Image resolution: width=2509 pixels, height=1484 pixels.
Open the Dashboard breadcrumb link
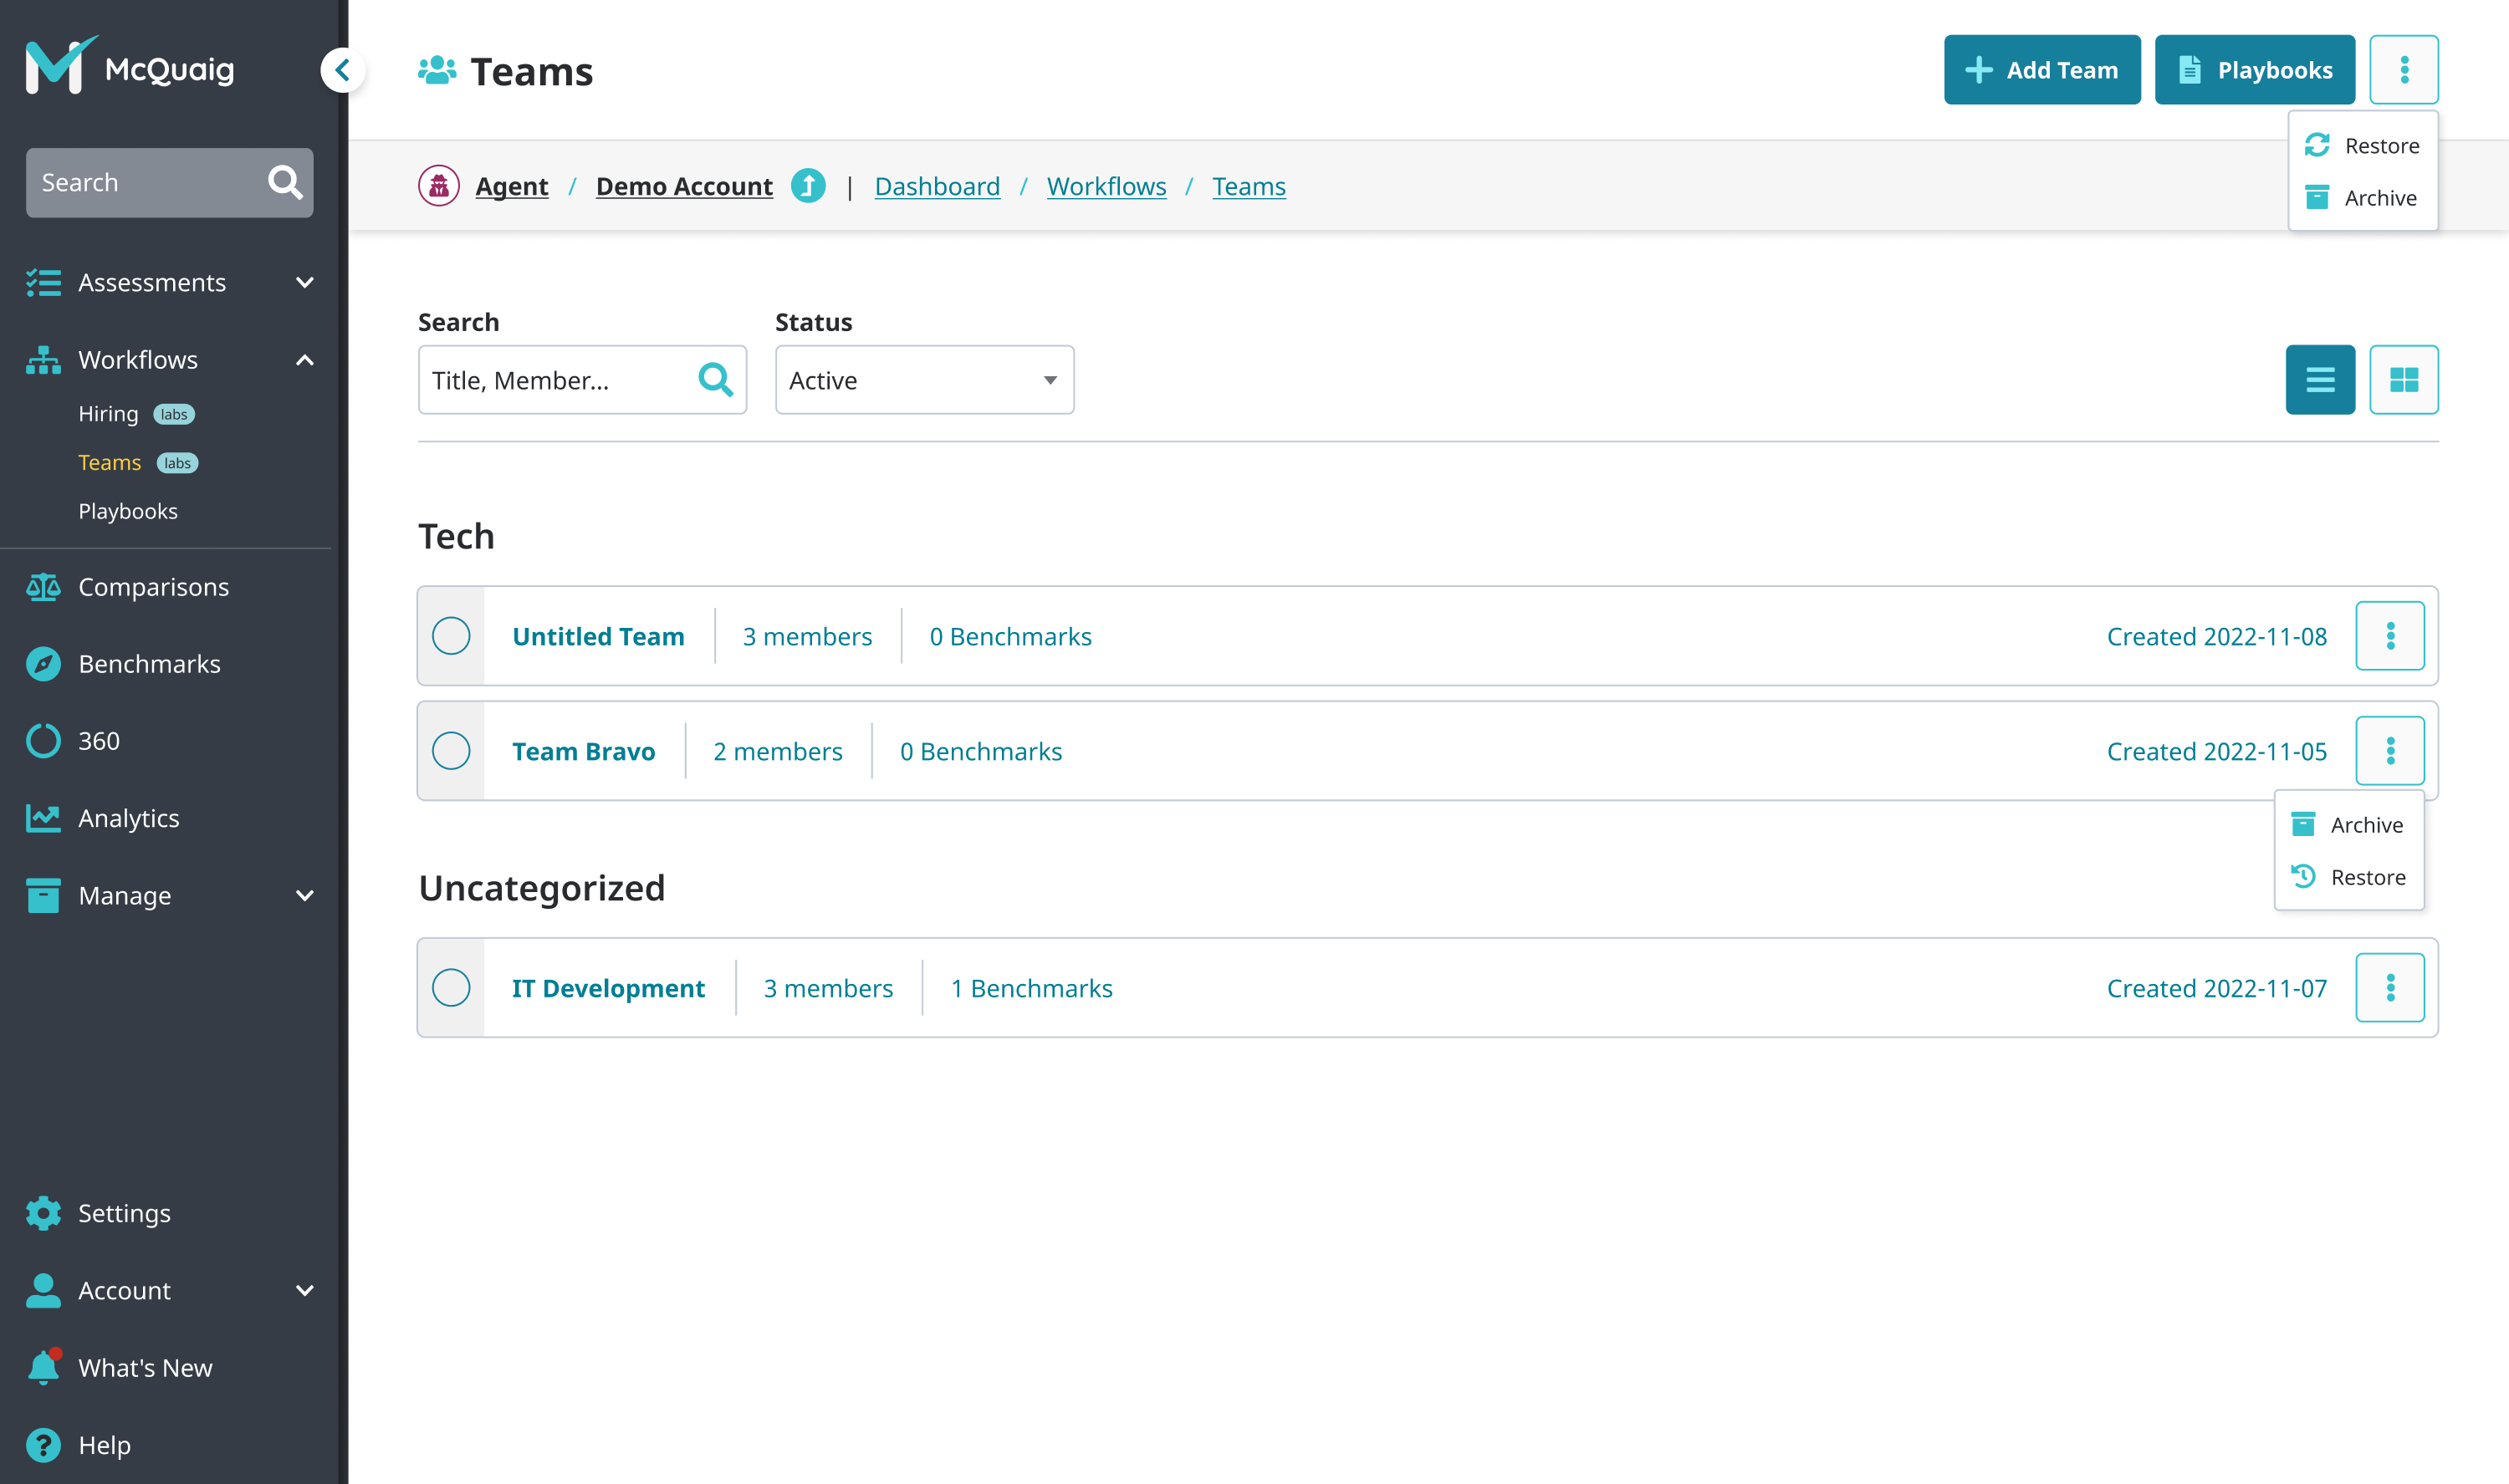[x=937, y=187]
